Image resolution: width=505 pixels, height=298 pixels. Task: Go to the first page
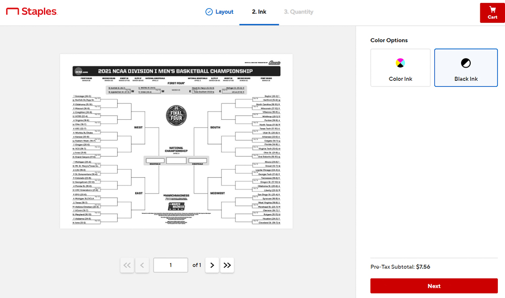[127, 265]
